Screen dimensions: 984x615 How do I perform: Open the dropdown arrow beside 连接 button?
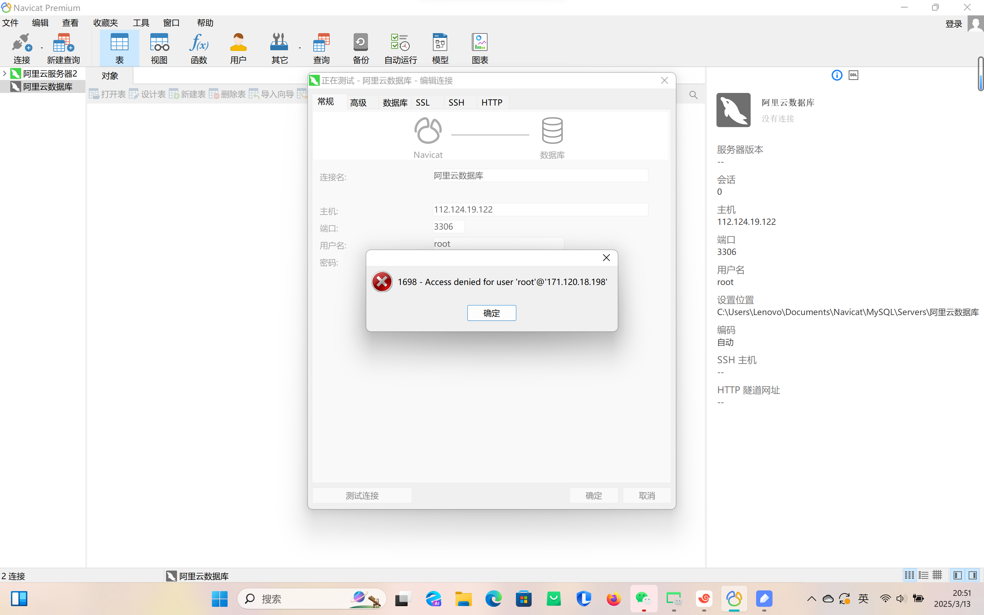click(x=42, y=48)
